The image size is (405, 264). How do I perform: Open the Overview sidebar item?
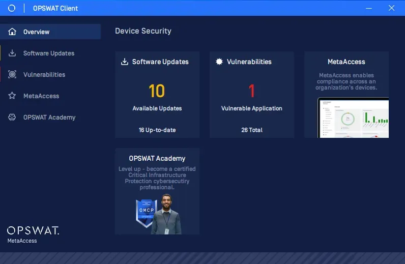[50, 32]
